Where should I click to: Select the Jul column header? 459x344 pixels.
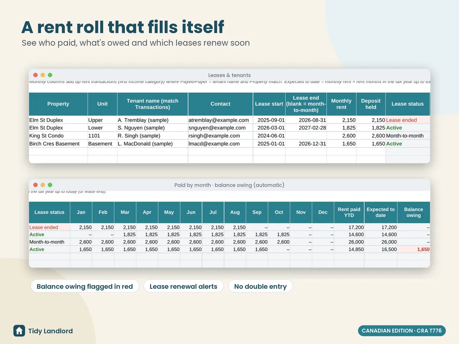213,213
